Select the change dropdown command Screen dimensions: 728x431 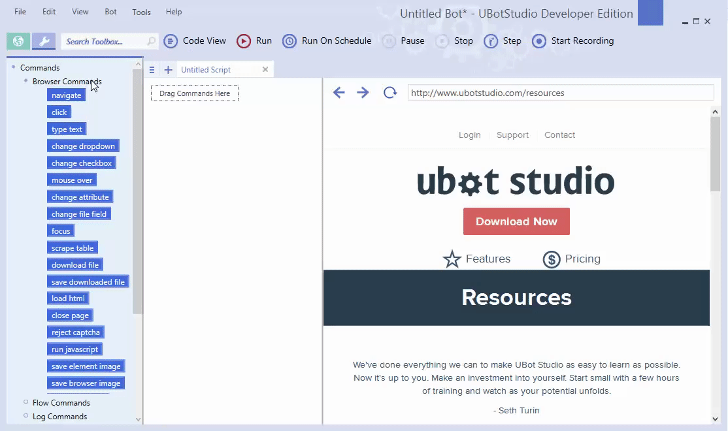(83, 146)
